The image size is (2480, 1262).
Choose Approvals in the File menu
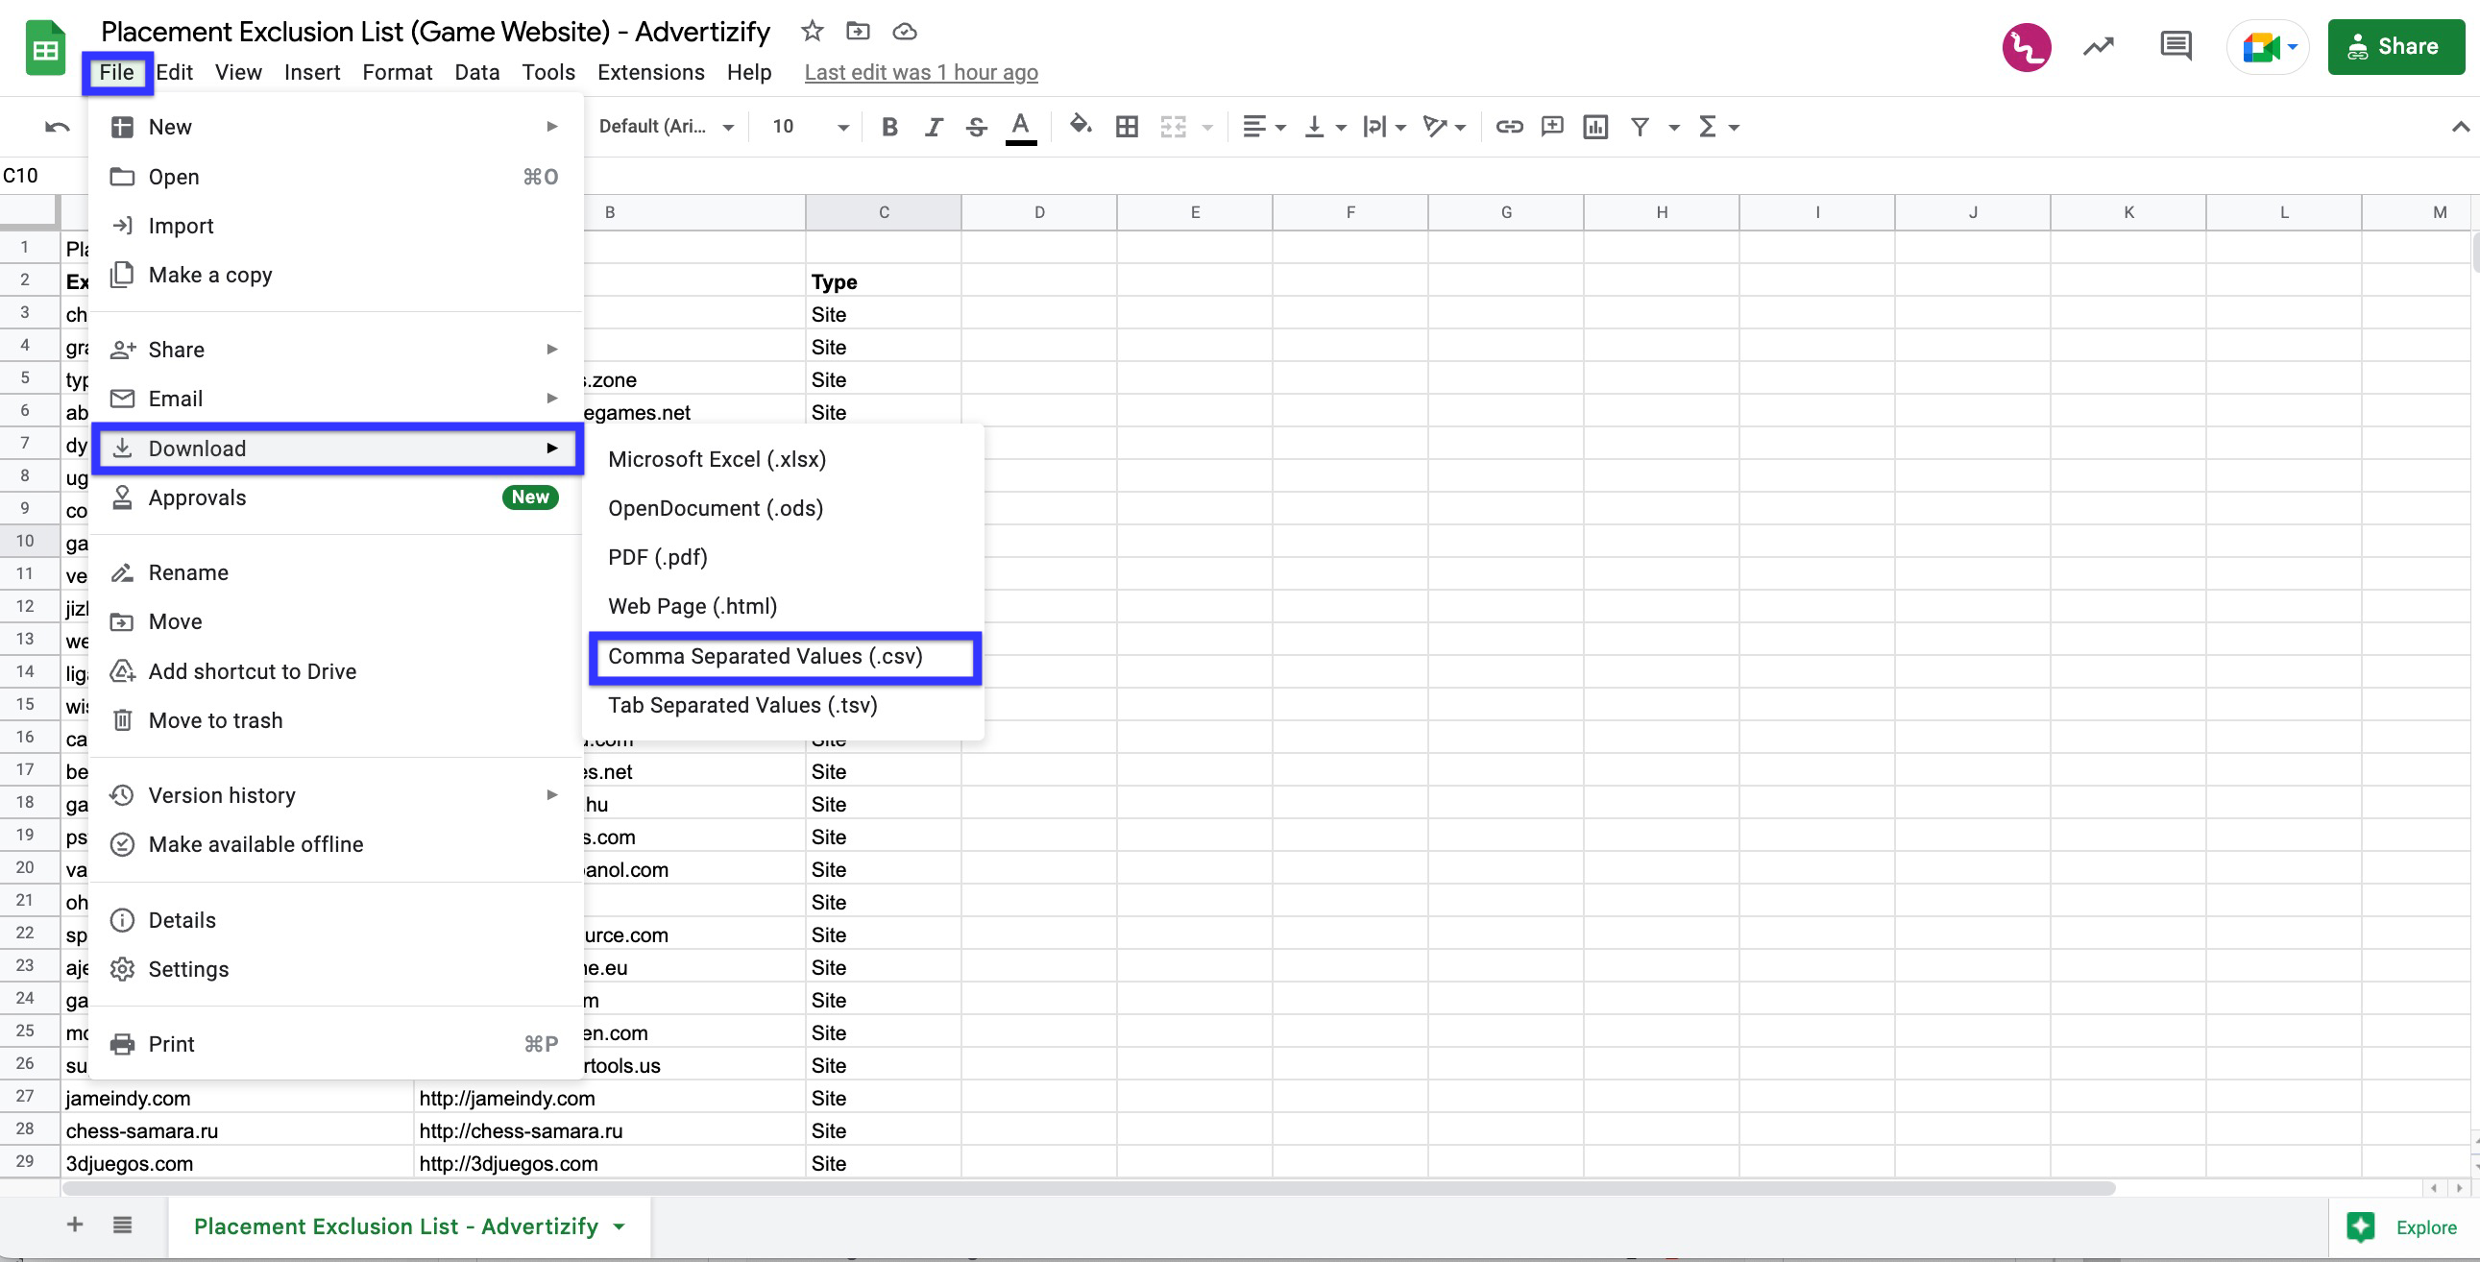click(x=335, y=498)
